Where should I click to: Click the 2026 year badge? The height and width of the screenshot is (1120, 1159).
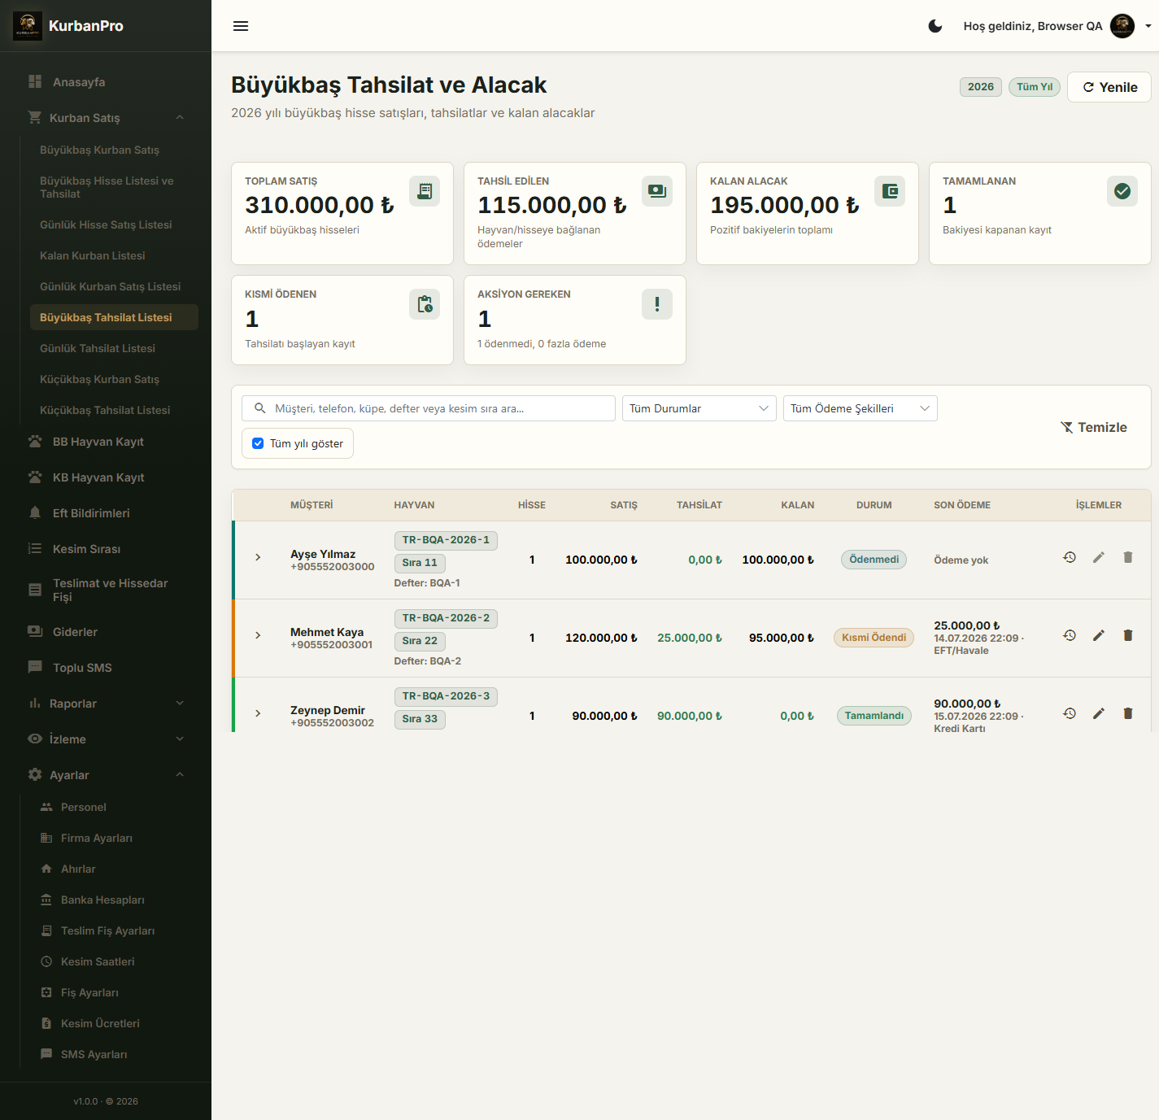tap(981, 87)
